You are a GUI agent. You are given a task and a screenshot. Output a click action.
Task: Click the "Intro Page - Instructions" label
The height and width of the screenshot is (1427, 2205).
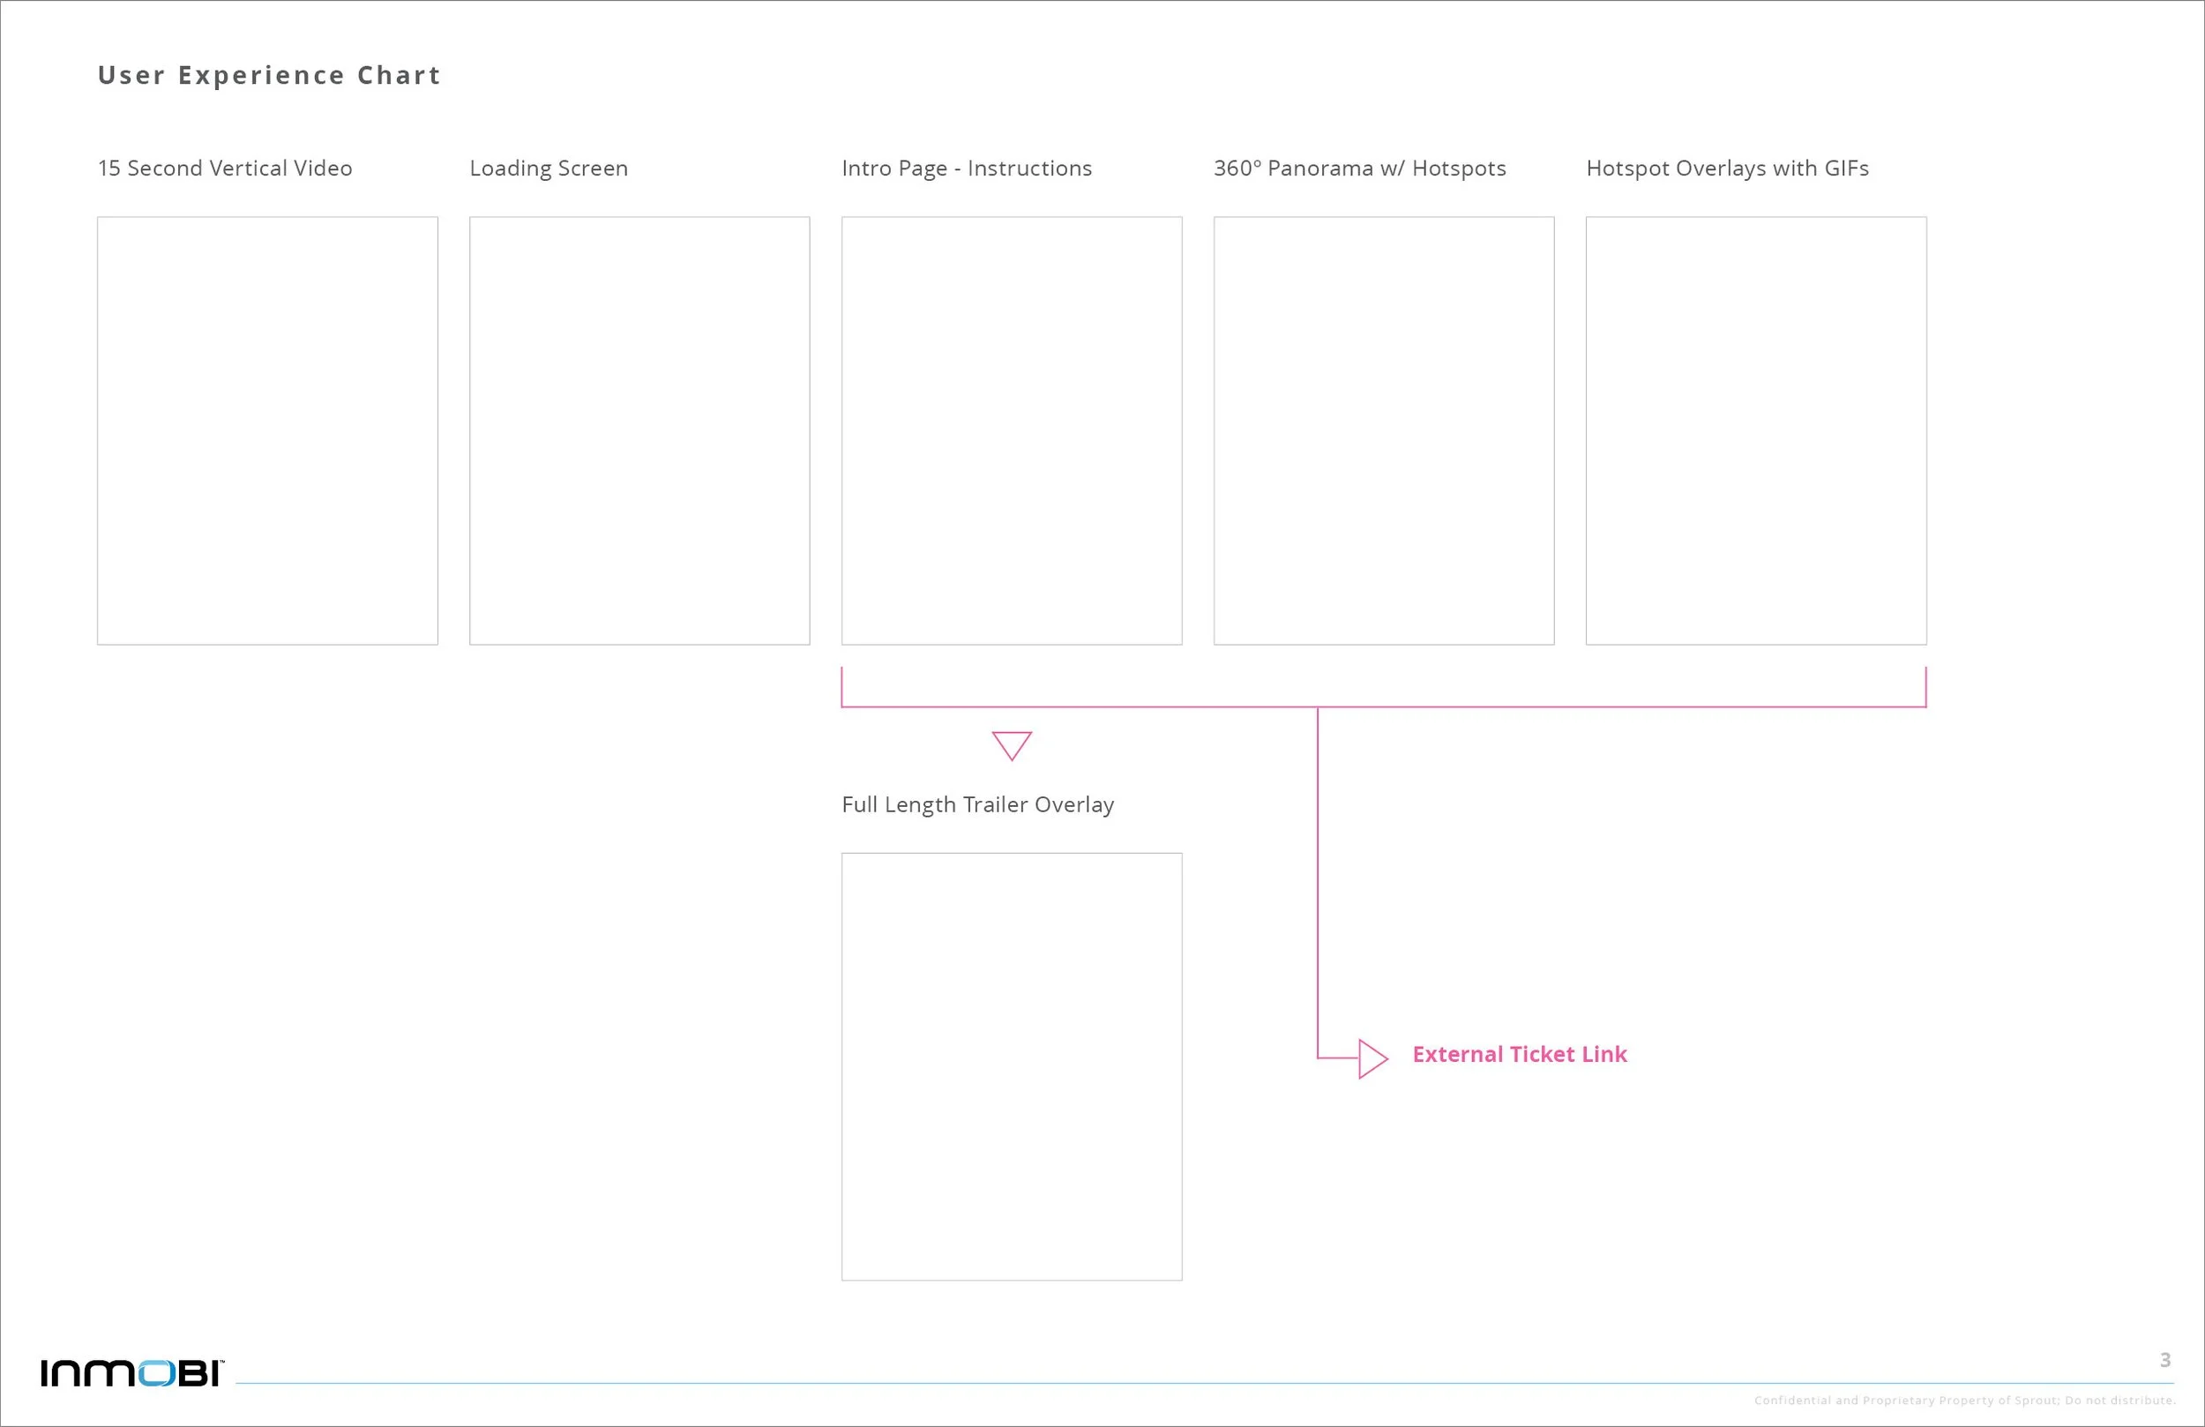pyautogui.click(x=967, y=168)
